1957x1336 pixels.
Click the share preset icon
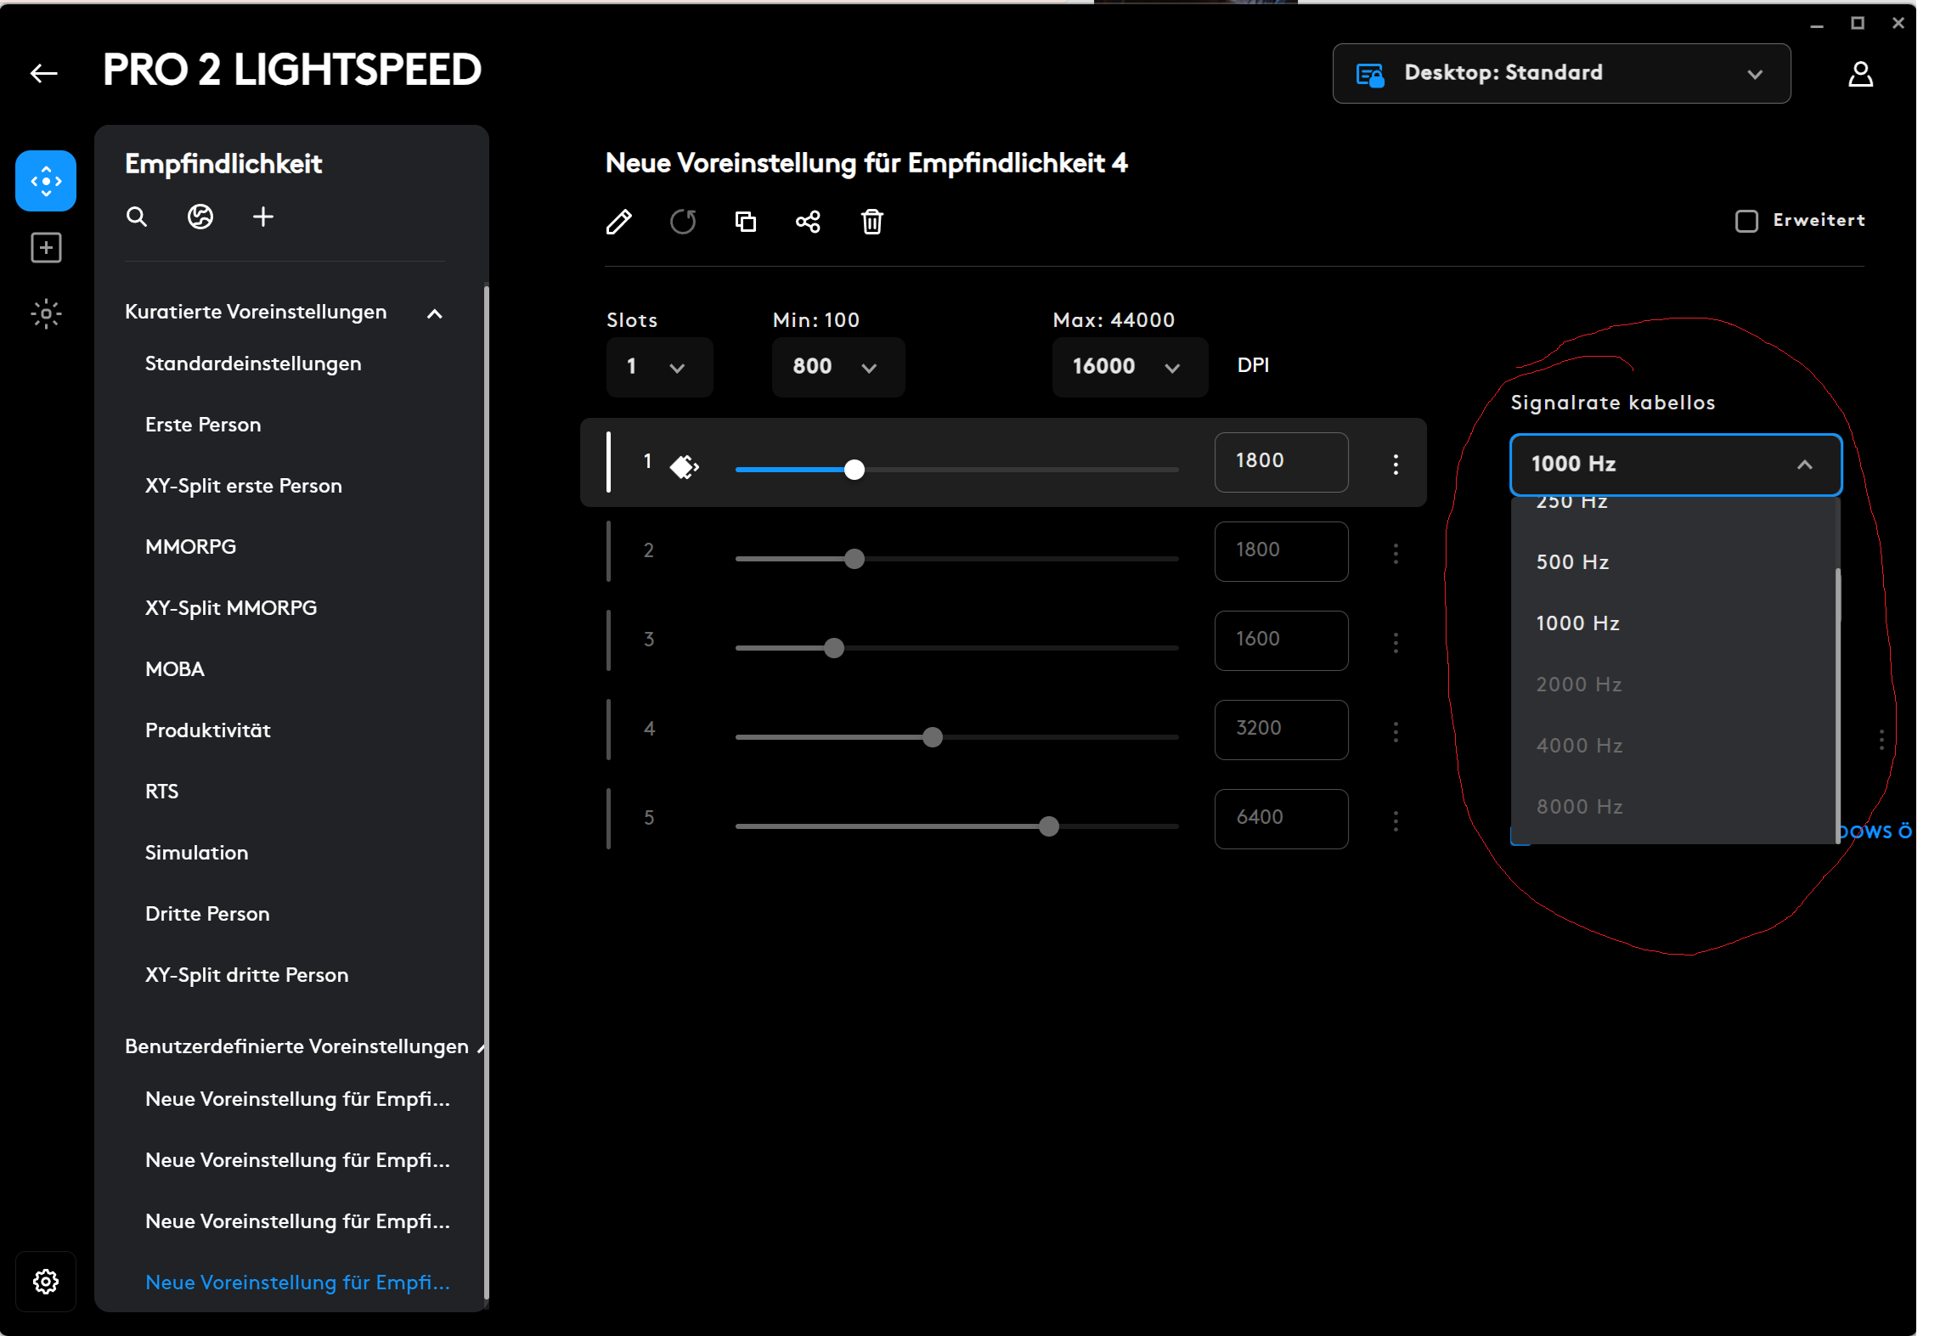pos(808,223)
